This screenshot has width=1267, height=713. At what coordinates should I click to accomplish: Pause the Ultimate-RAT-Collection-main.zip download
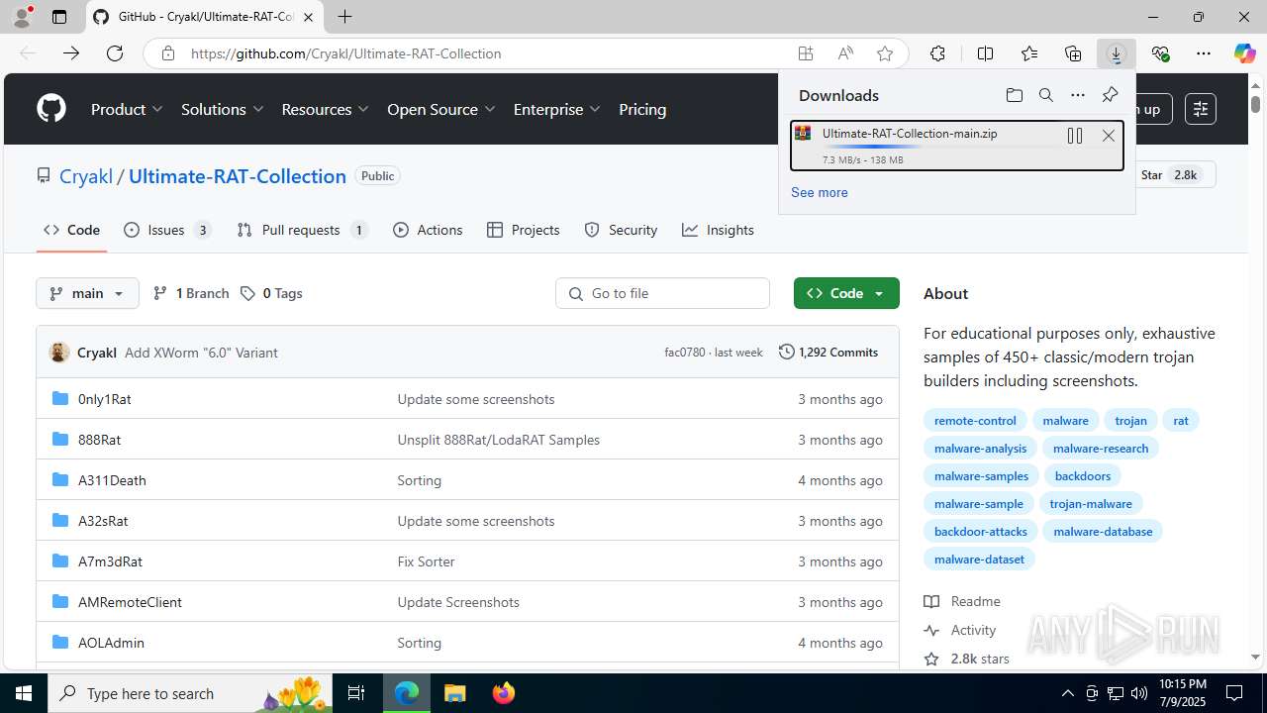pos(1075,136)
